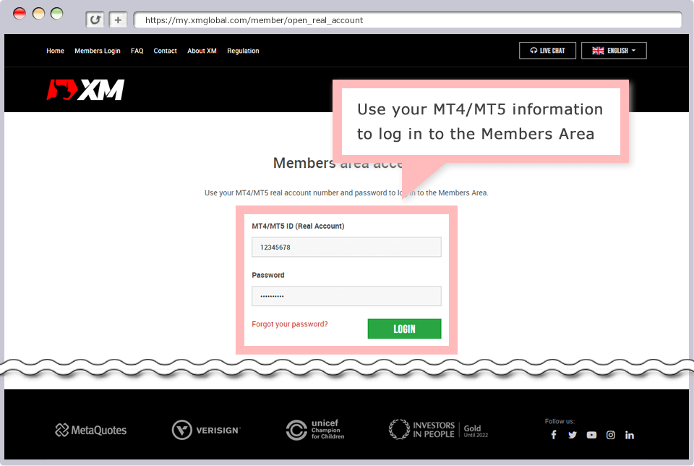The width and height of the screenshot is (694, 466).
Task: Expand the English language dropdown
Action: point(614,50)
